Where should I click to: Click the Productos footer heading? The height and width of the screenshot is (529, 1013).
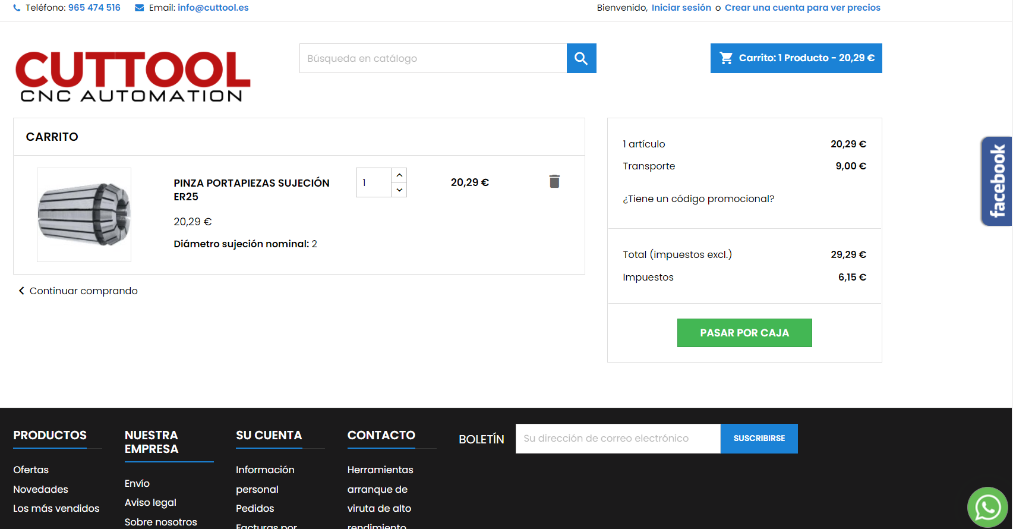coord(50,435)
